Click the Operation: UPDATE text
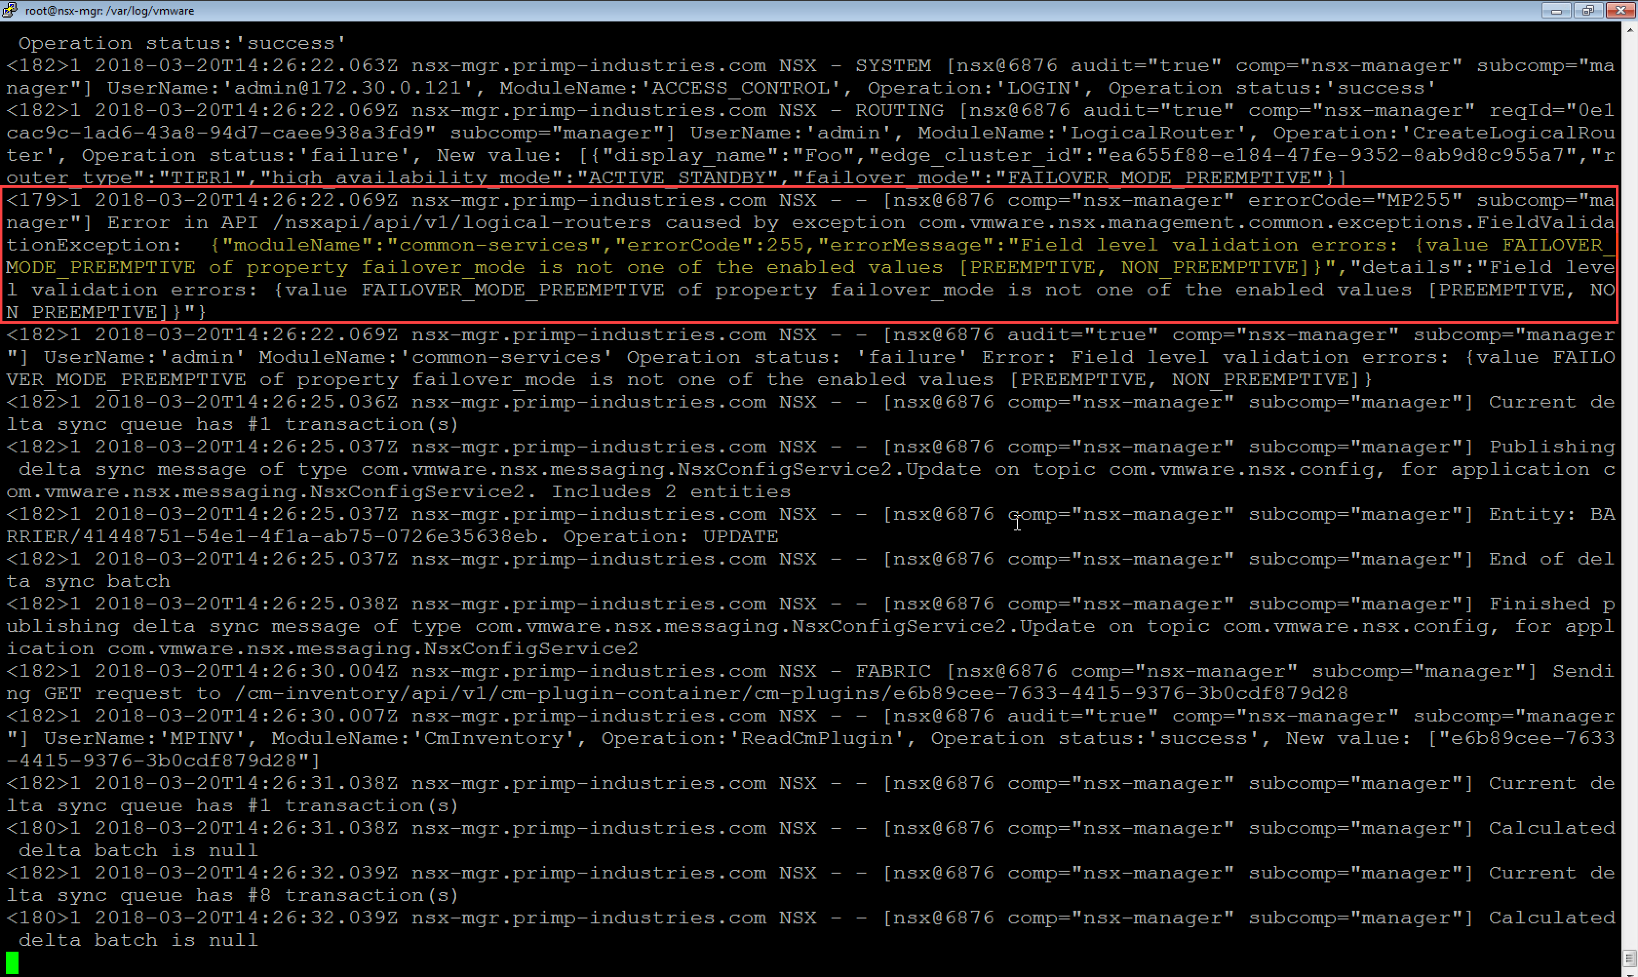The image size is (1638, 977). [670, 537]
